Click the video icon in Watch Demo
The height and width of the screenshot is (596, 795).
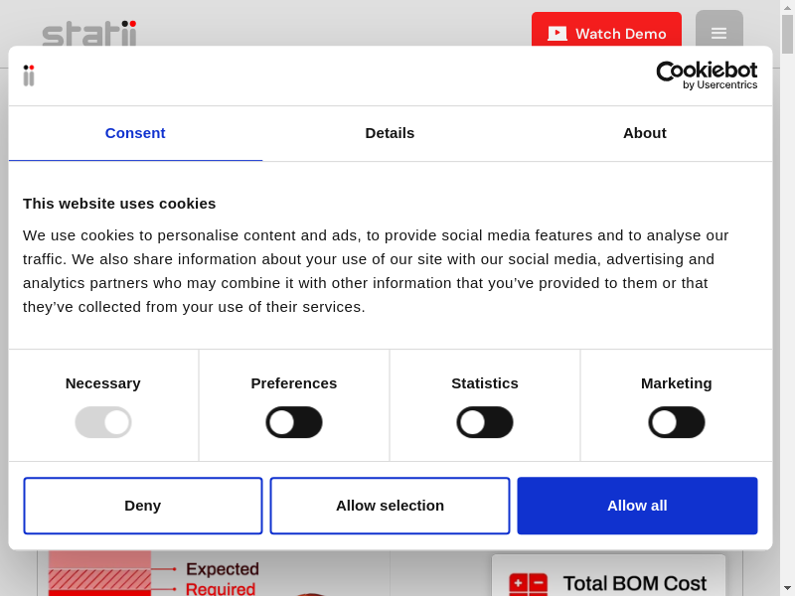click(557, 34)
